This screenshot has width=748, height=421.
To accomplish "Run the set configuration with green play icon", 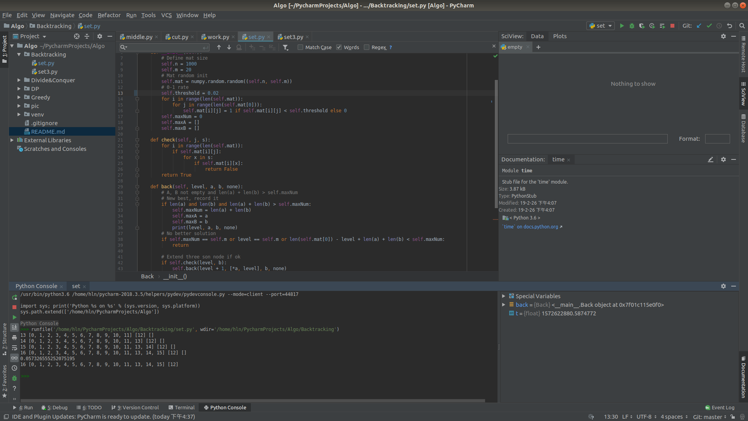I will (x=622, y=26).
